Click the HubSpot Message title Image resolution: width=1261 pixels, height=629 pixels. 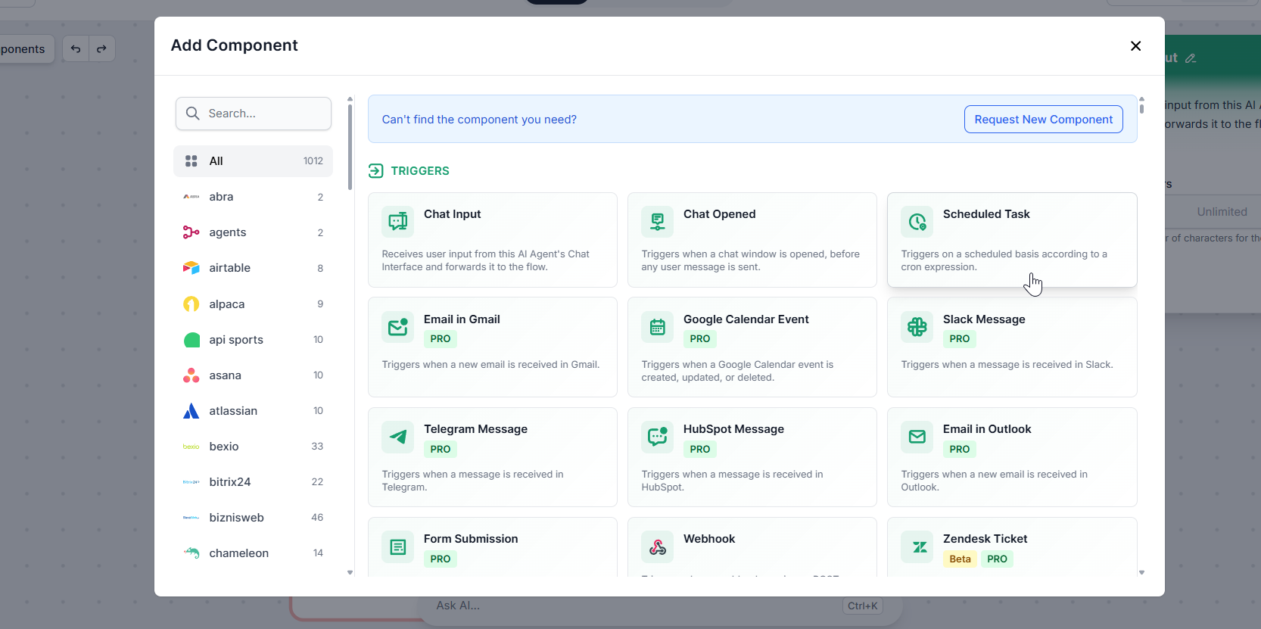[733, 429]
